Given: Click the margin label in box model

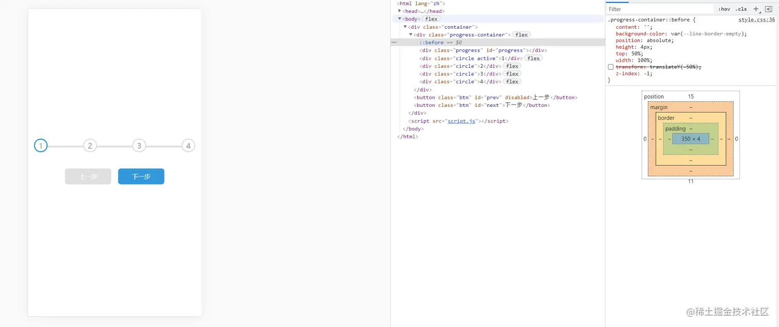Looking at the screenshot, I should click(x=659, y=107).
